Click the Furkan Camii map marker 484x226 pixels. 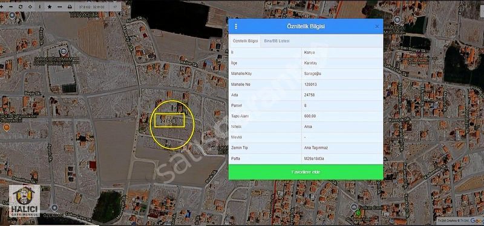[355, 206]
